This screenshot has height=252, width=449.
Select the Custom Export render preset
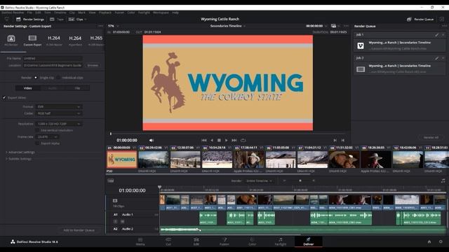pyautogui.click(x=32, y=41)
